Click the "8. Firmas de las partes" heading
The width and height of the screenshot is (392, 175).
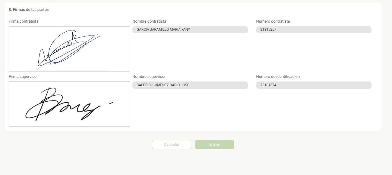tap(29, 10)
